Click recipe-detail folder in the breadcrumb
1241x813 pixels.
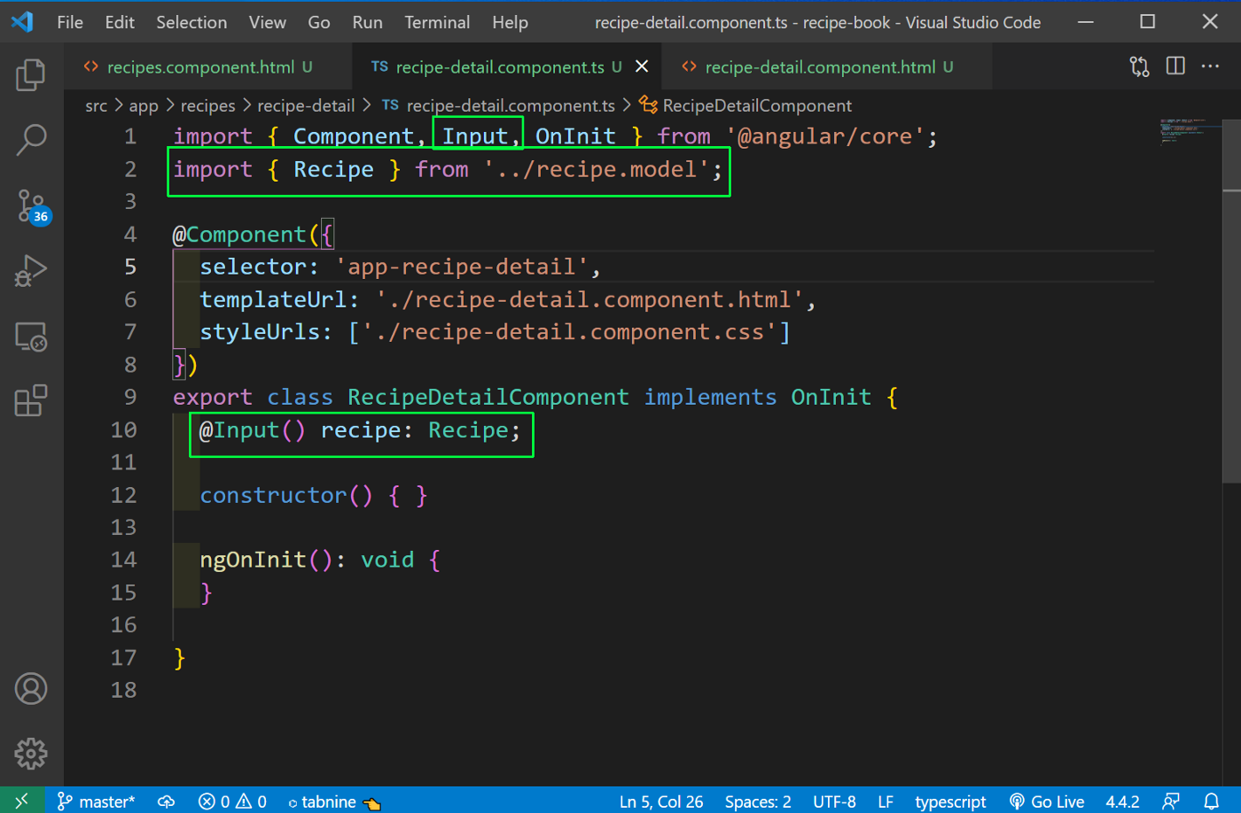click(x=306, y=105)
